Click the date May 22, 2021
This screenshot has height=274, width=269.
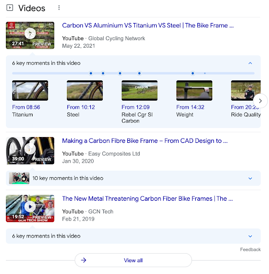click(79, 46)
